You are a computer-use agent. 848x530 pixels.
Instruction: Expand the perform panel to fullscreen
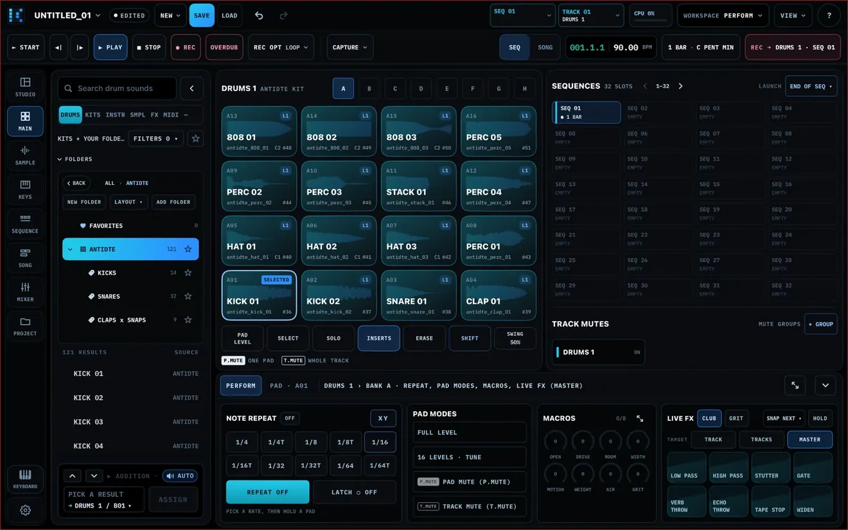tap(795, 385)
